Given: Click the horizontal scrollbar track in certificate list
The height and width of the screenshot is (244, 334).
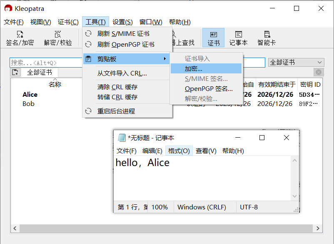Looking at the screenshot, I should coord(166,228).
